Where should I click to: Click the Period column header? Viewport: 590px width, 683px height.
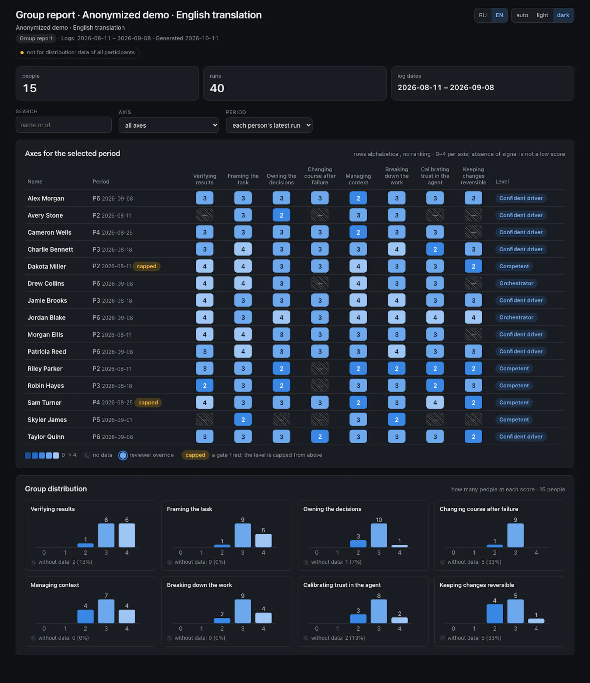(101, 182)
